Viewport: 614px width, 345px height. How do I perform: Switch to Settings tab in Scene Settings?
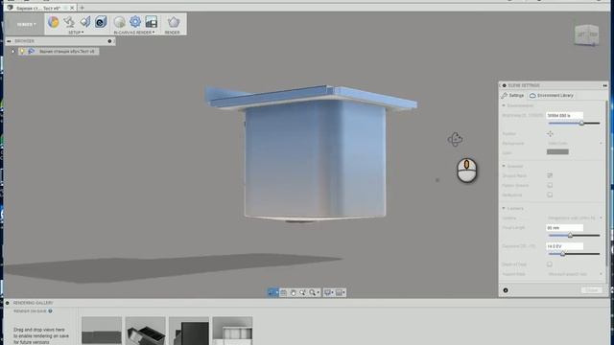click(512, 96)
